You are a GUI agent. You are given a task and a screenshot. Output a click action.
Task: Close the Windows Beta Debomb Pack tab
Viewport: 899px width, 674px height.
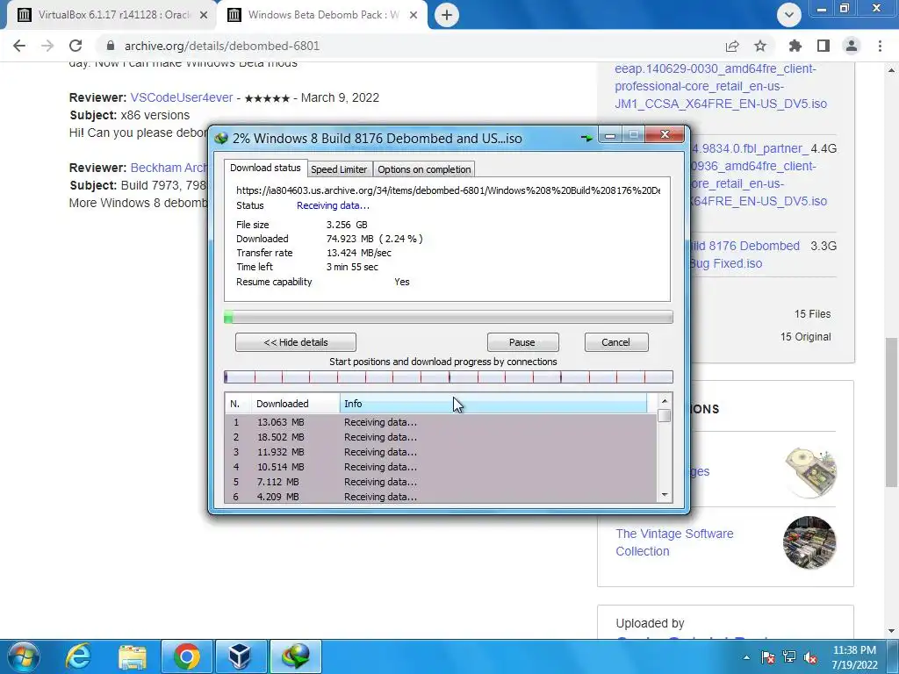pos(414,15)
